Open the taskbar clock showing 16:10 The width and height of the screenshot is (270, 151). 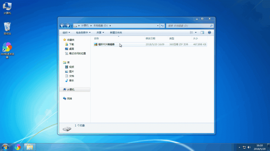tap(259, 147)
